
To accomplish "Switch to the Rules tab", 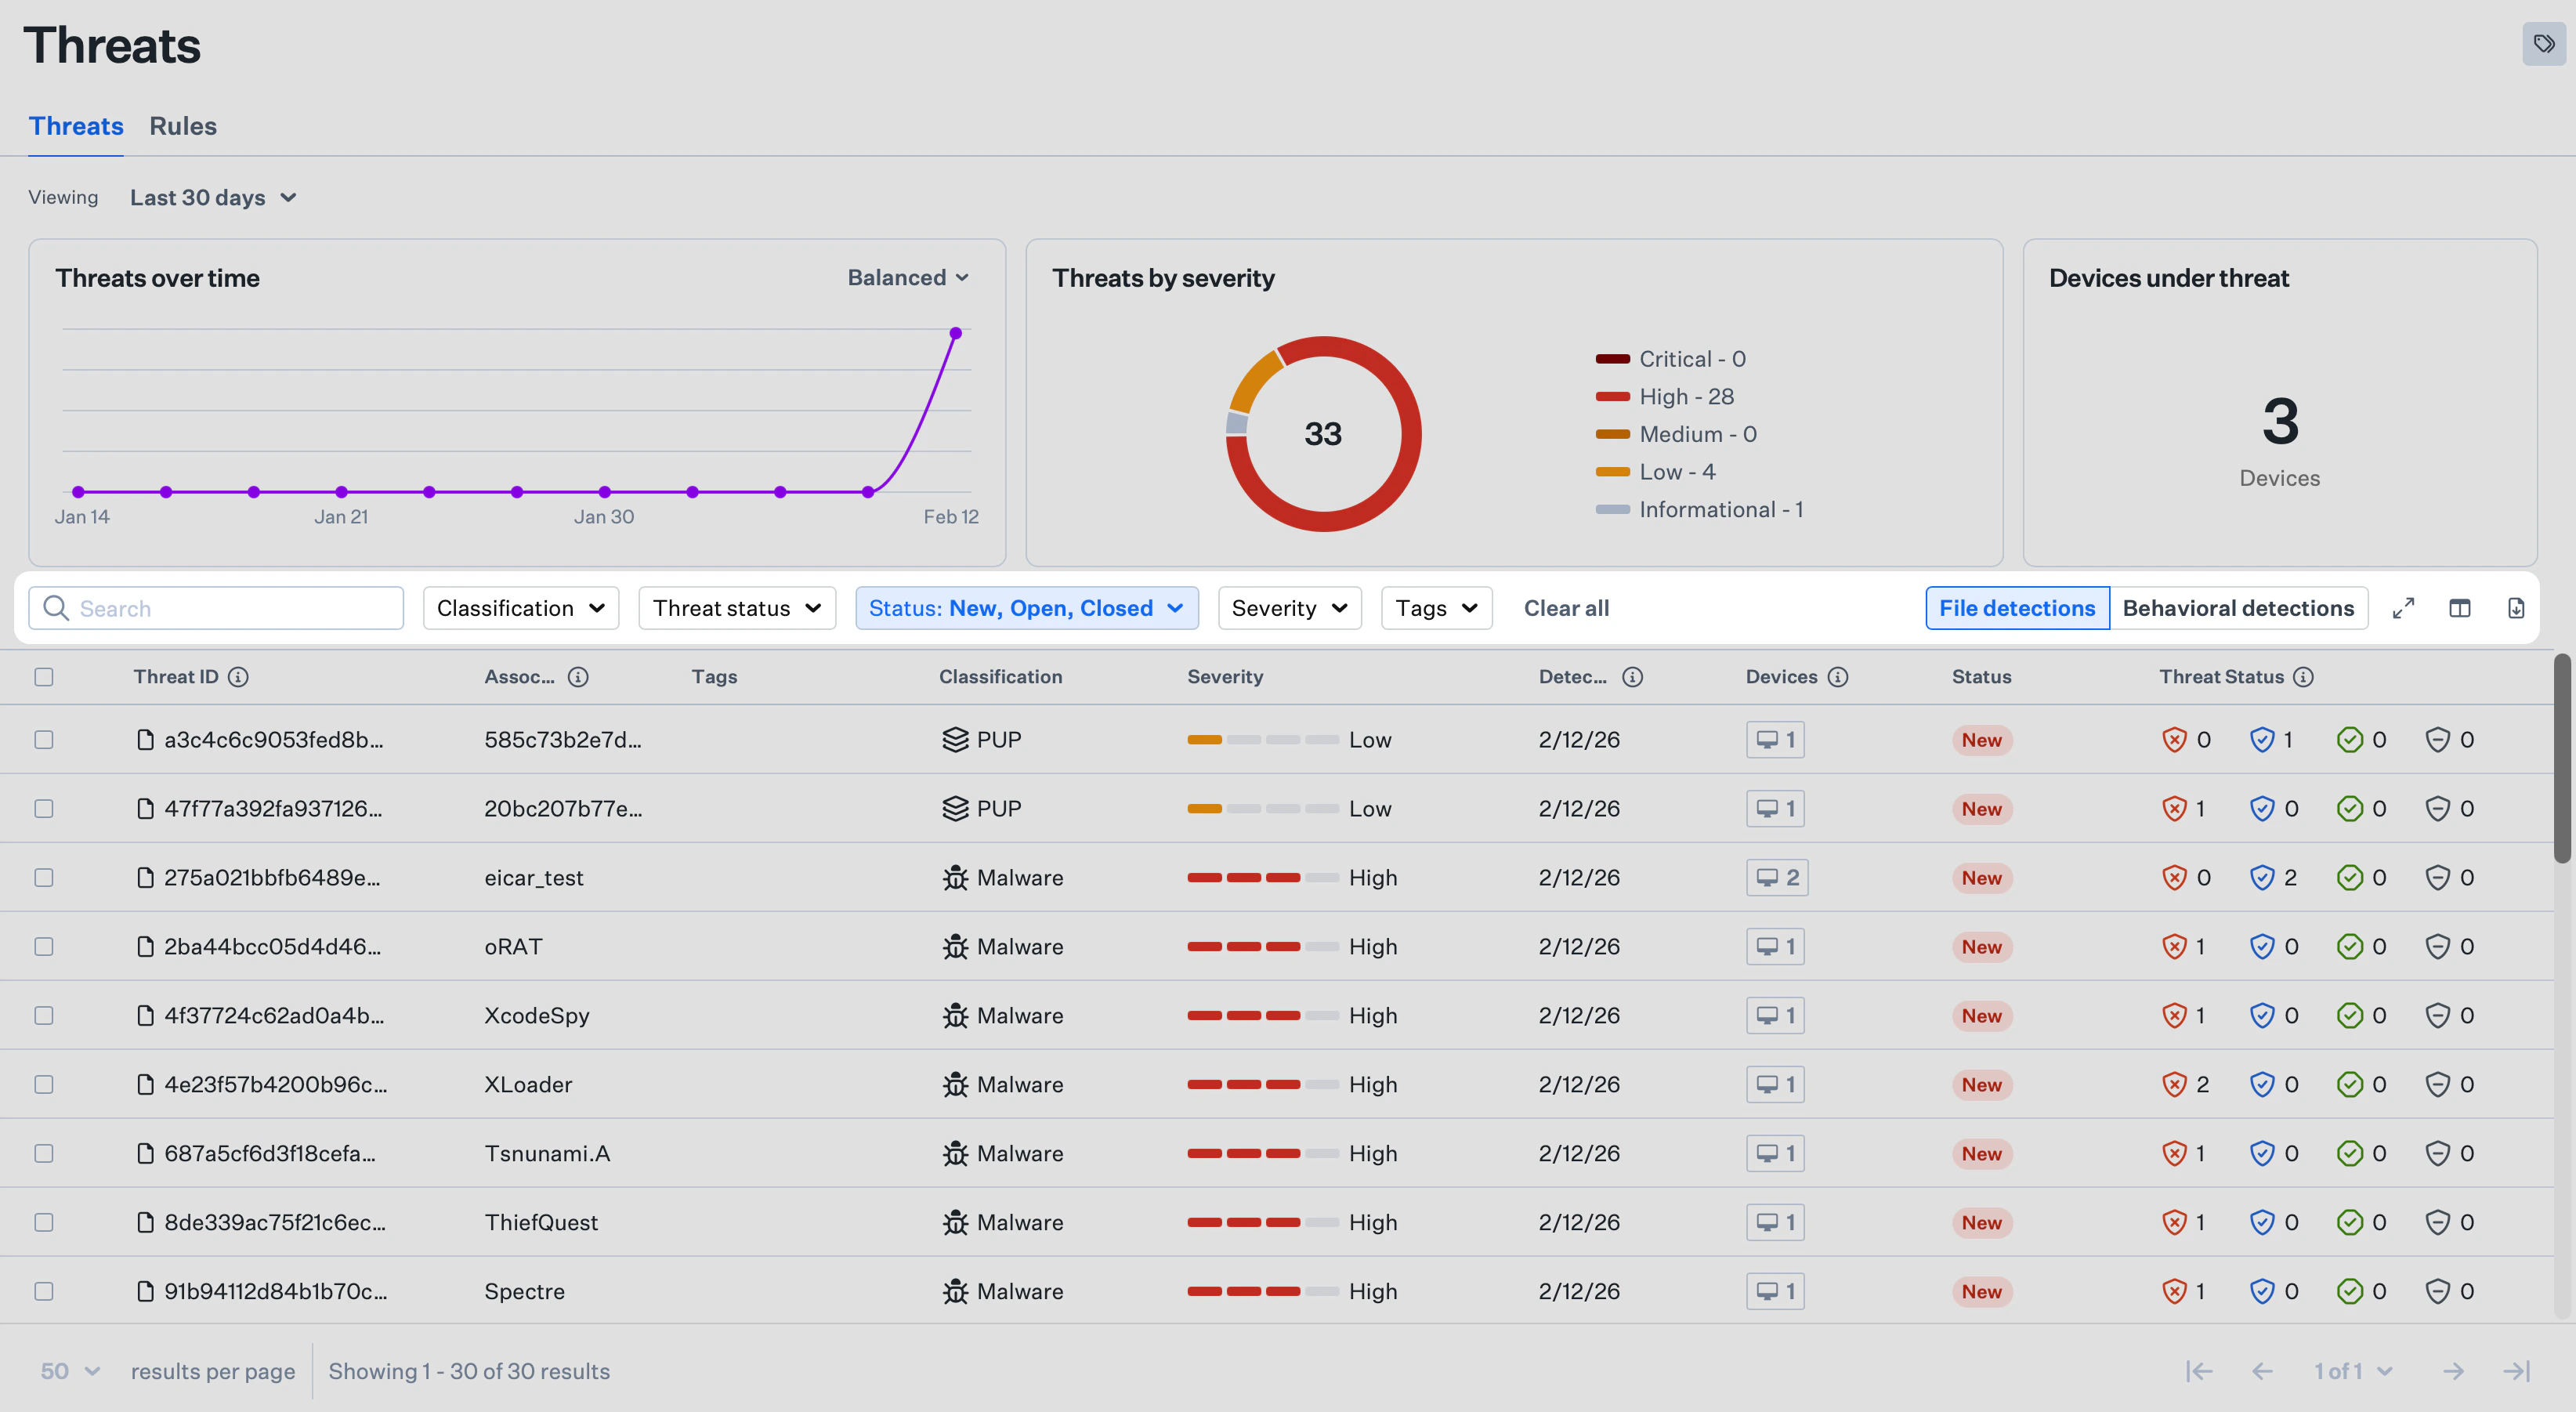I will click(183, 125).
